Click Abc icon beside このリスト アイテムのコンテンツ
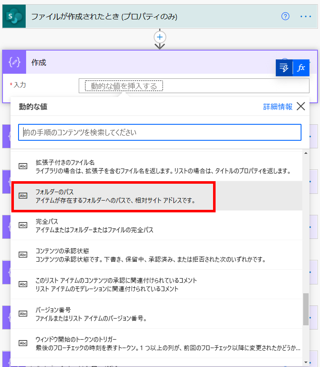Viewport: 320px width, 367px height. pos(23,284)
